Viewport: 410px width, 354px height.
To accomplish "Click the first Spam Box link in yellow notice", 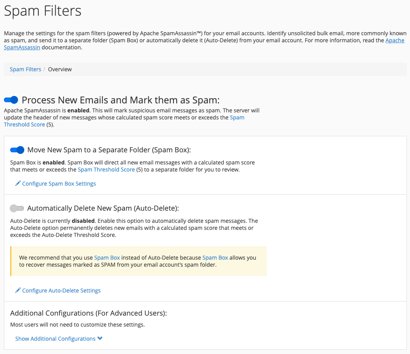I will [x=107, y=258].
